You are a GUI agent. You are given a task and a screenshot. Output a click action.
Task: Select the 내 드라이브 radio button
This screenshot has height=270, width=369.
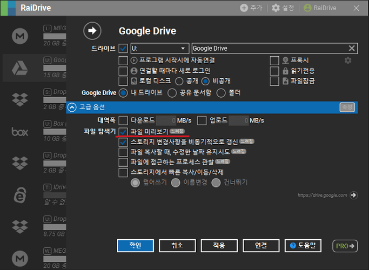pos(123,93)
